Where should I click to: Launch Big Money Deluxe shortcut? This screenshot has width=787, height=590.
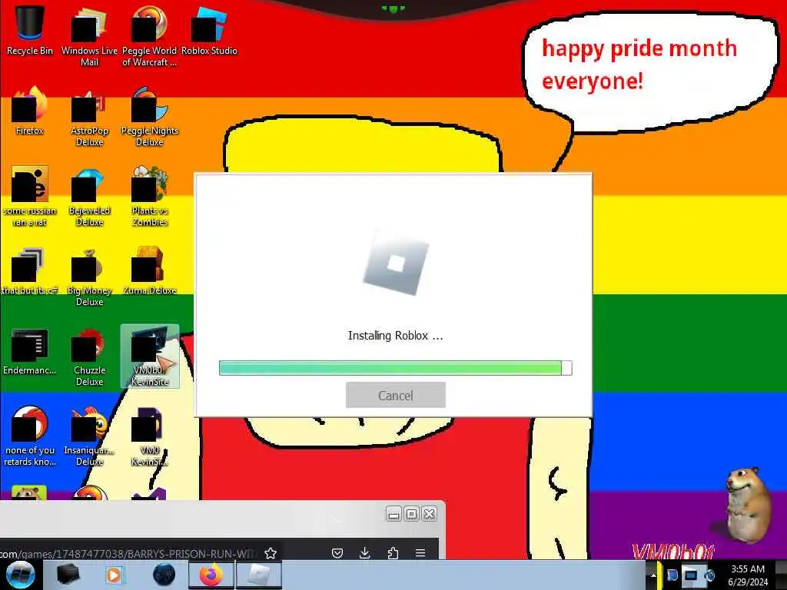point(89,276)
